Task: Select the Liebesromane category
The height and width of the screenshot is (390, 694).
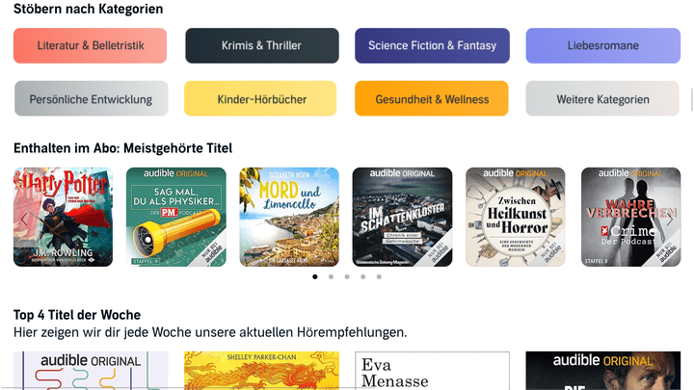Action: [x=602, y=45]
